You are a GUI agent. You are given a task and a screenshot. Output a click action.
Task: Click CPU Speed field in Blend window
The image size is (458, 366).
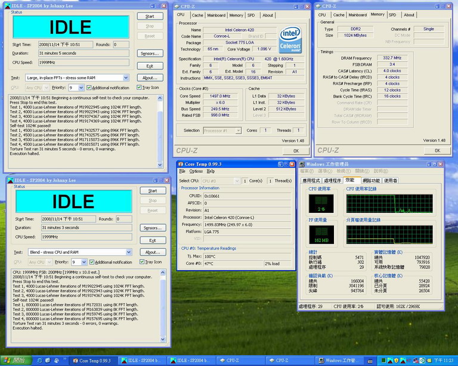pyautogui.click(x=86, y=237)
